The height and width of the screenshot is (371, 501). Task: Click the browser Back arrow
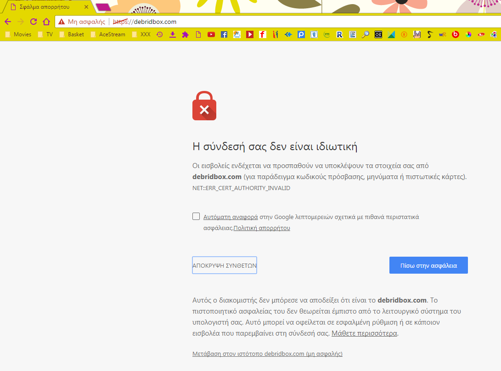[8, 22]
